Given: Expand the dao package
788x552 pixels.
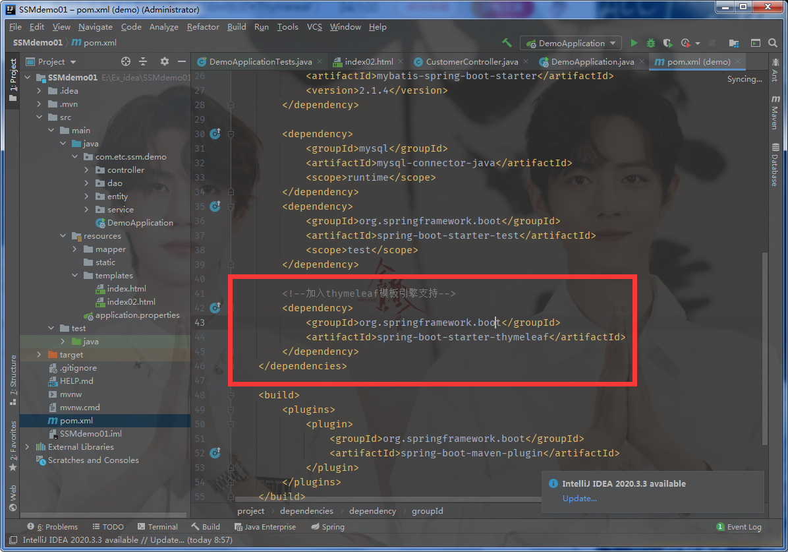Looking at the screenshot, I should tap(86, 183).
